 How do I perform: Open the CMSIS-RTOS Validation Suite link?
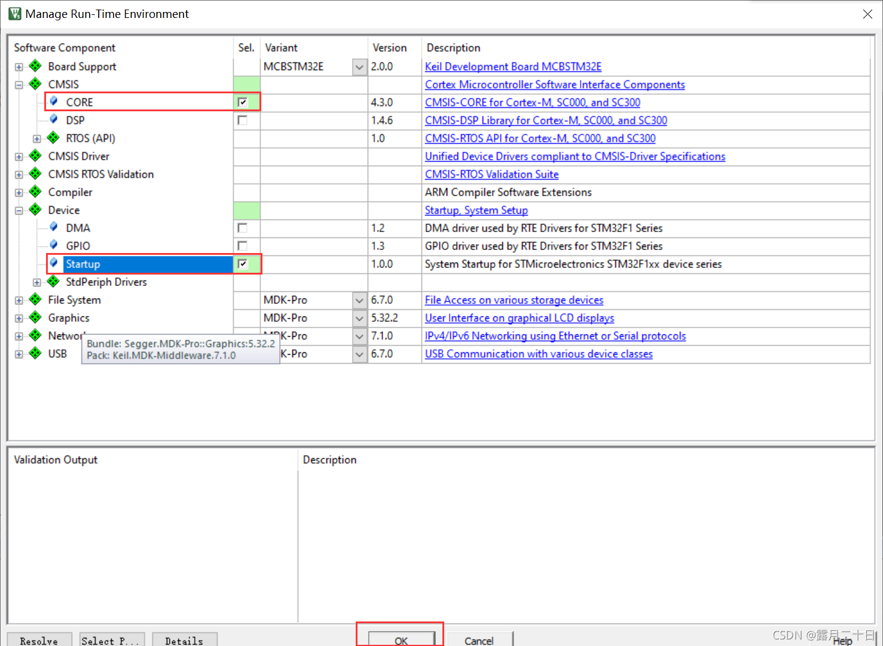492,174
